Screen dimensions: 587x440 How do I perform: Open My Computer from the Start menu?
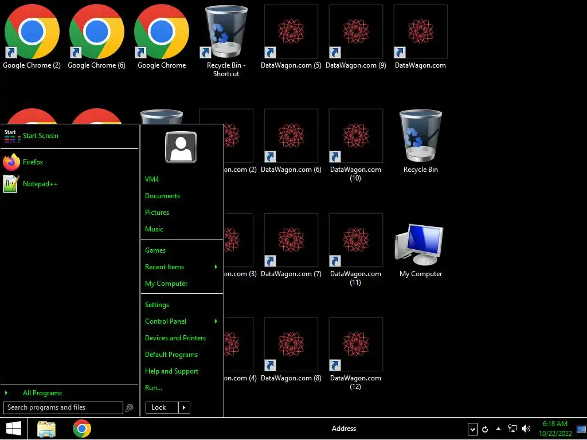(x=166, y=284)
